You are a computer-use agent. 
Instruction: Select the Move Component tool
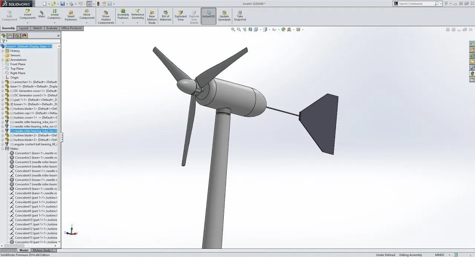[87, 15]
